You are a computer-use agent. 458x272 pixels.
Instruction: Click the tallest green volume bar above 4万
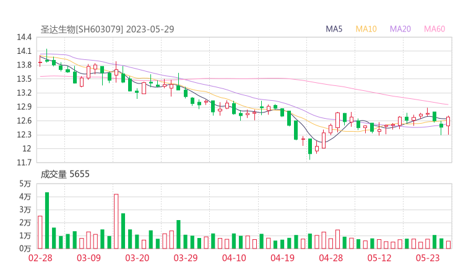point(47,221)
